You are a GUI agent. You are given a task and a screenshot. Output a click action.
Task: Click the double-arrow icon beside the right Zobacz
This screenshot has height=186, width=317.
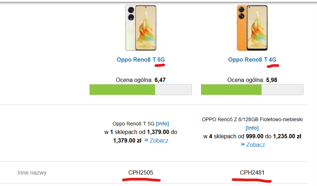243,144
